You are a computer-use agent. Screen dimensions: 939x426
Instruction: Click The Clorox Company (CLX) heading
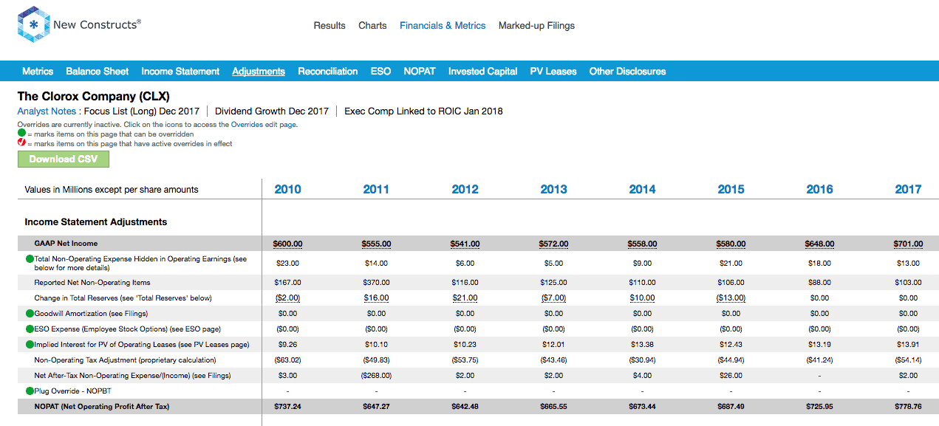pos(94,97)
